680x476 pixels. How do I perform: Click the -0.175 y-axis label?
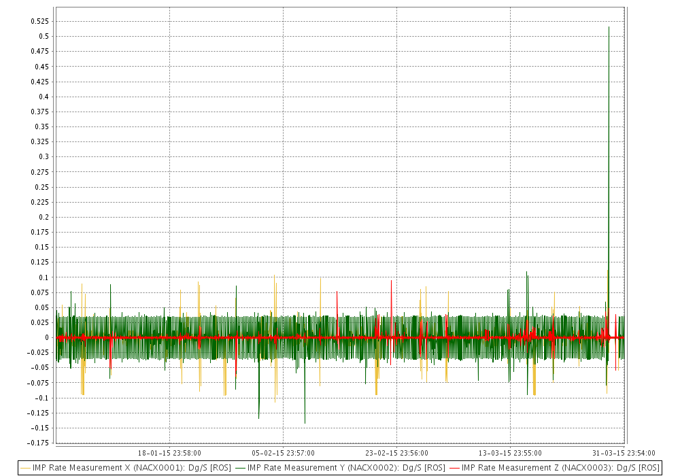tap(37, 443)
